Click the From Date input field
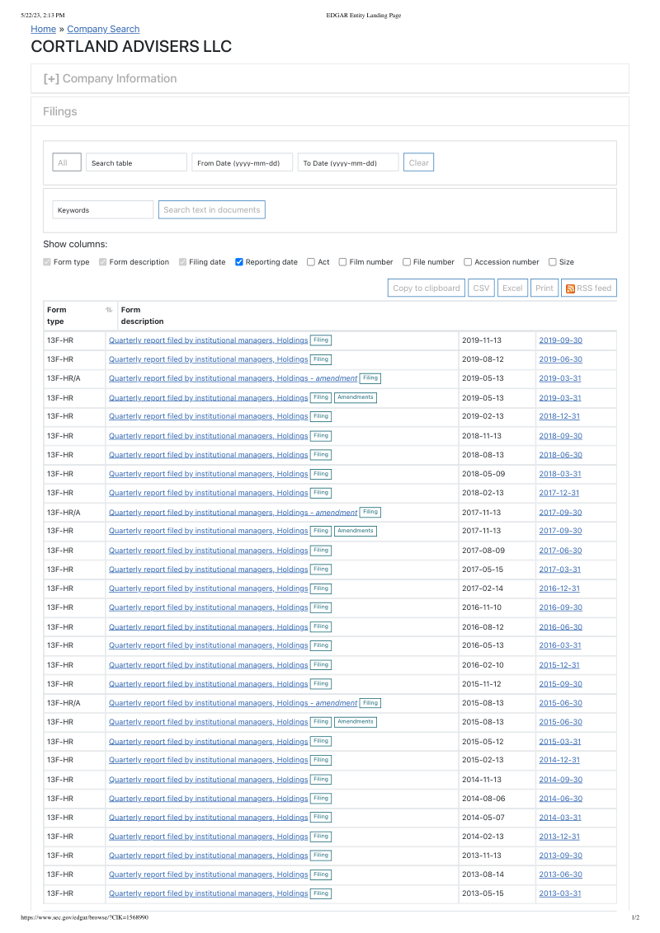This screenshot has width=660, height=933. 242,162
